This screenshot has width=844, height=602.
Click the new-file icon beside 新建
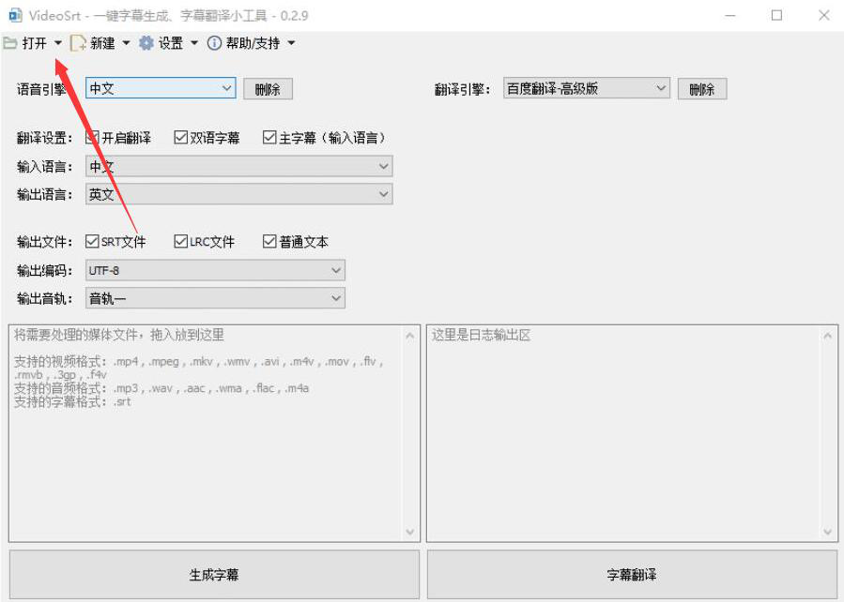(79, 43)
